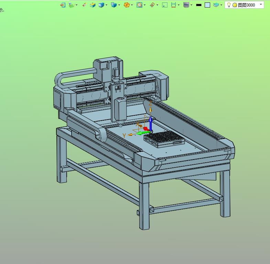Expand the monitor display dropdown arrow
The image size is (270, 264).
pyautogui.click(x=191, y=5)
